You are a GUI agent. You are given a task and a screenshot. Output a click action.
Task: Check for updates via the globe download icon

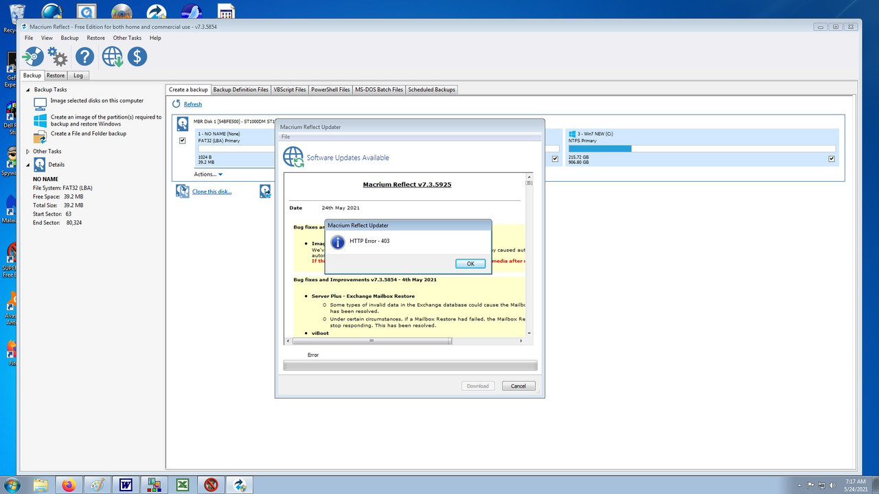tap(111, 57)
